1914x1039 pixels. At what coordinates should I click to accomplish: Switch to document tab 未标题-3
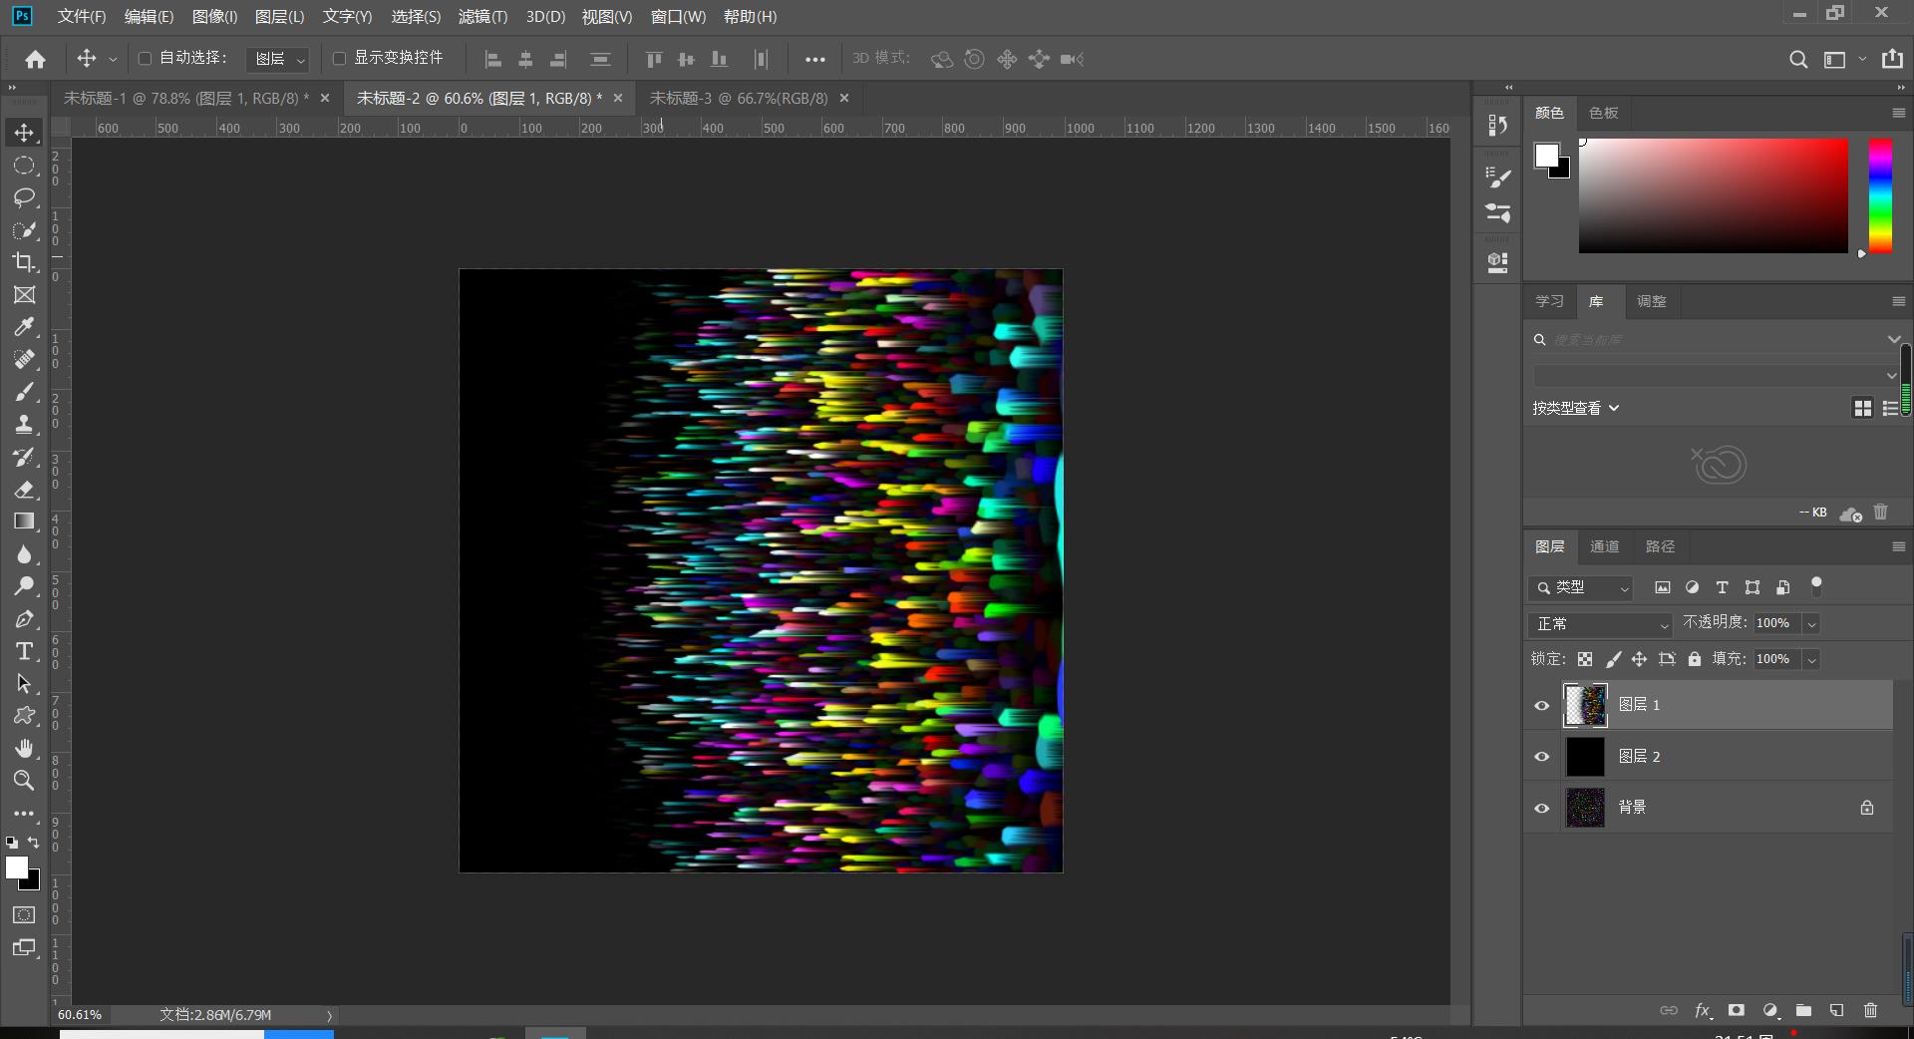[x=739, y=98]
